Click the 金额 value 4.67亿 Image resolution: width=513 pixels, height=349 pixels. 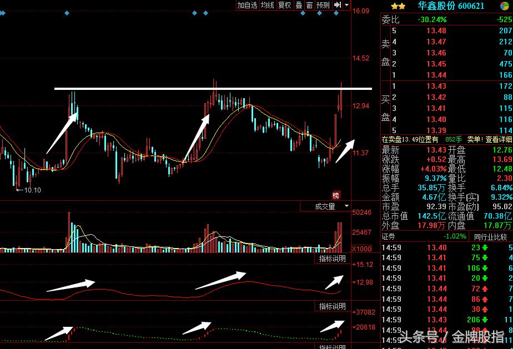[434, 197]
